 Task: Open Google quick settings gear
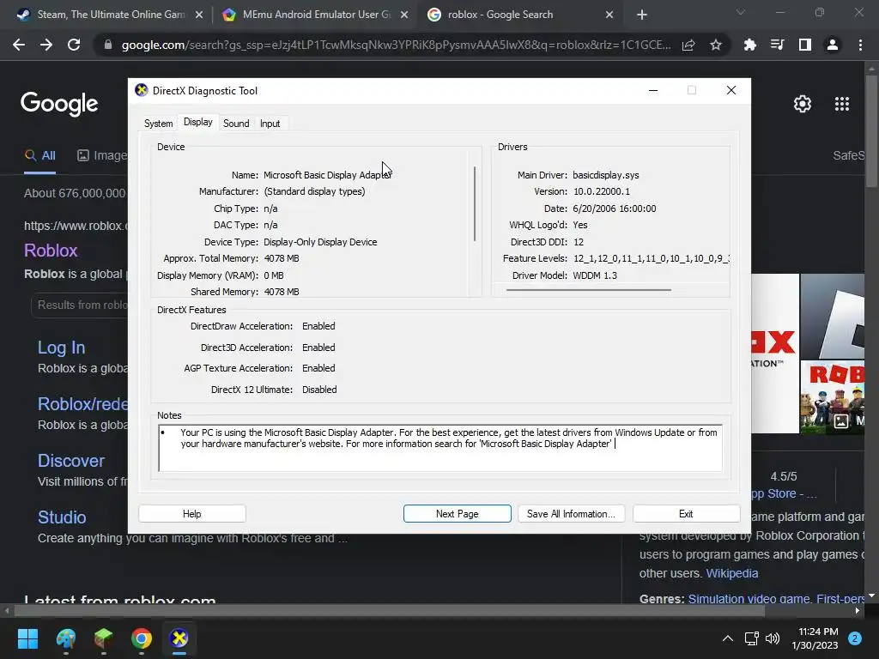[803, 104]
